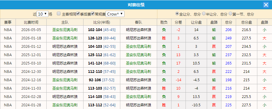Select the date 2025-12-01
272x109 pixels.
31,55
